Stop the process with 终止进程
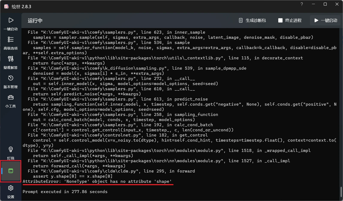The width and height of the screenshot is (343, 201). point(290,20)
